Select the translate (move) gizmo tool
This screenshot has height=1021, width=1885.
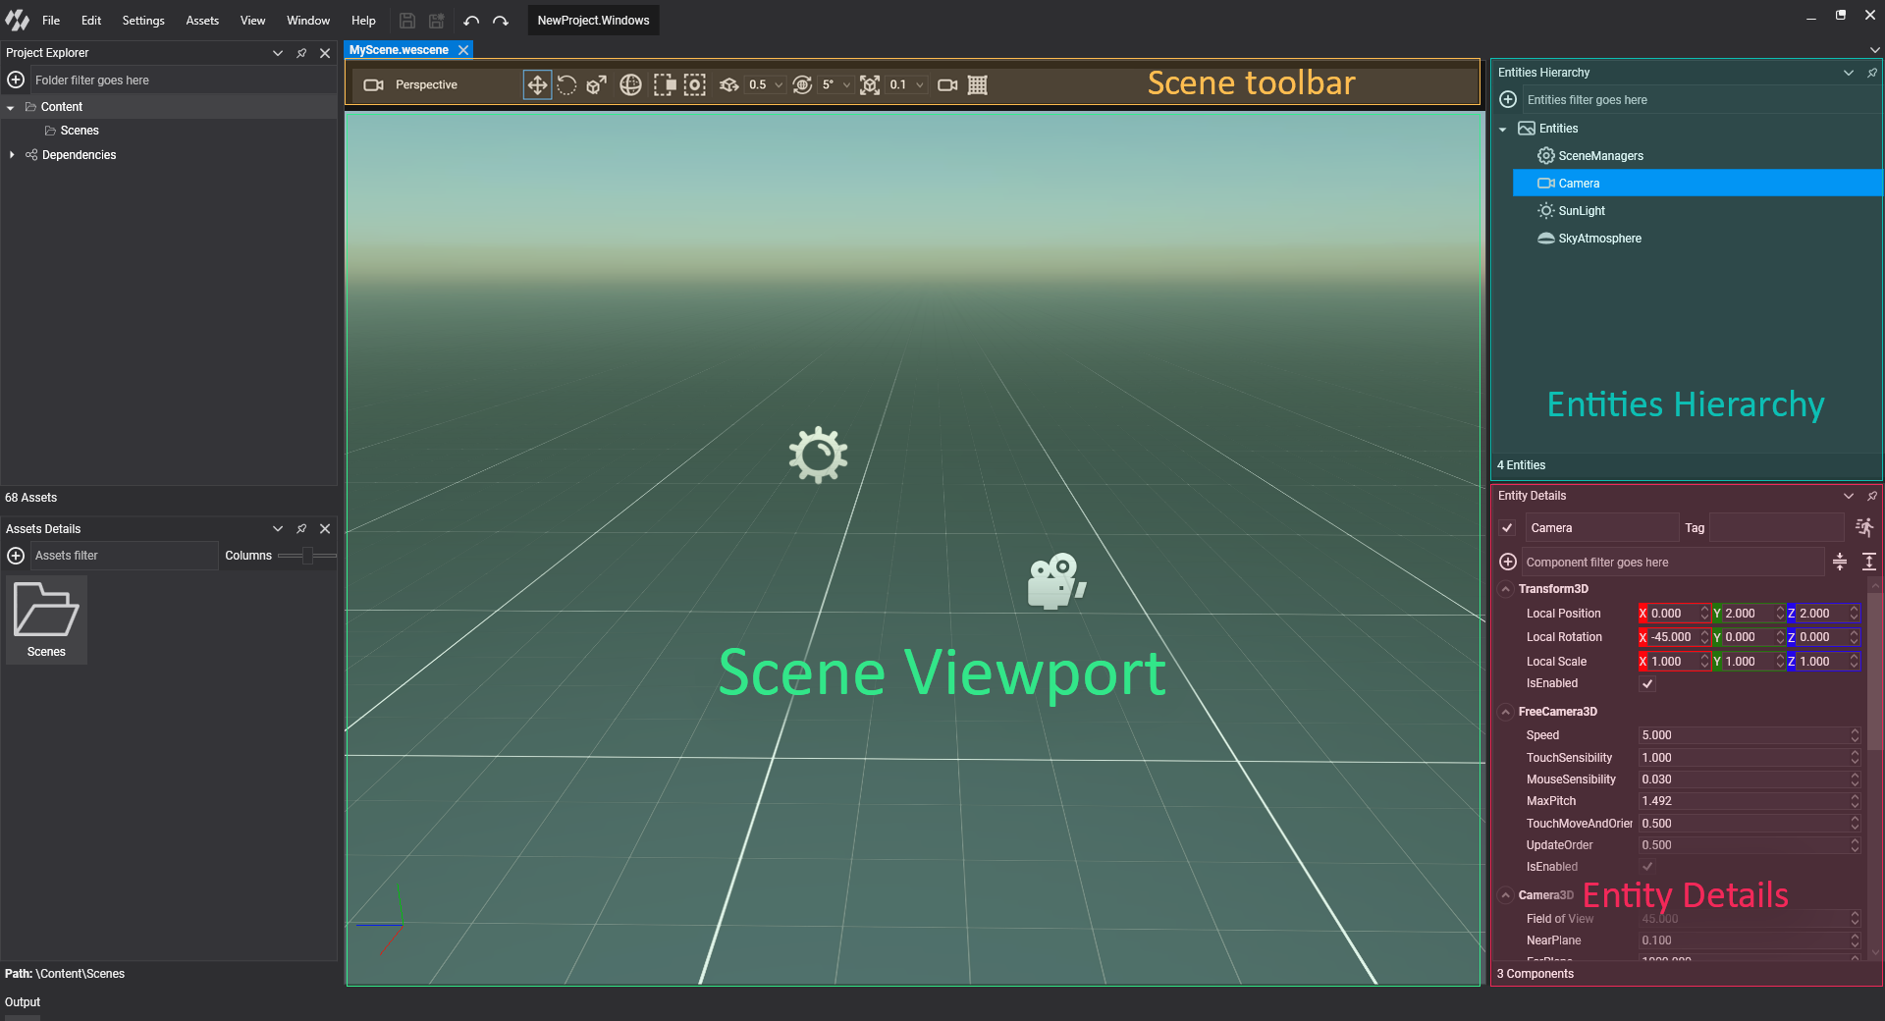coord(537,85)
